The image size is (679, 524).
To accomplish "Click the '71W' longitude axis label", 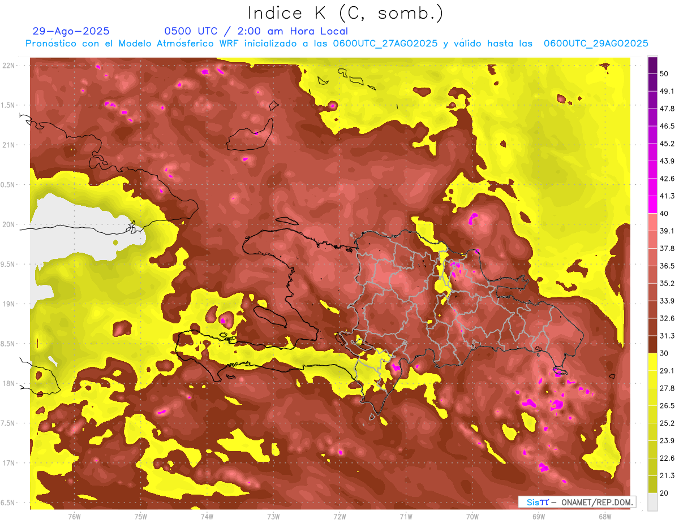I will tap(406, 516).
